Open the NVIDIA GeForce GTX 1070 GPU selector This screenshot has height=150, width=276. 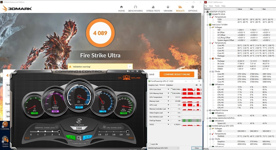tap(164, 148)
